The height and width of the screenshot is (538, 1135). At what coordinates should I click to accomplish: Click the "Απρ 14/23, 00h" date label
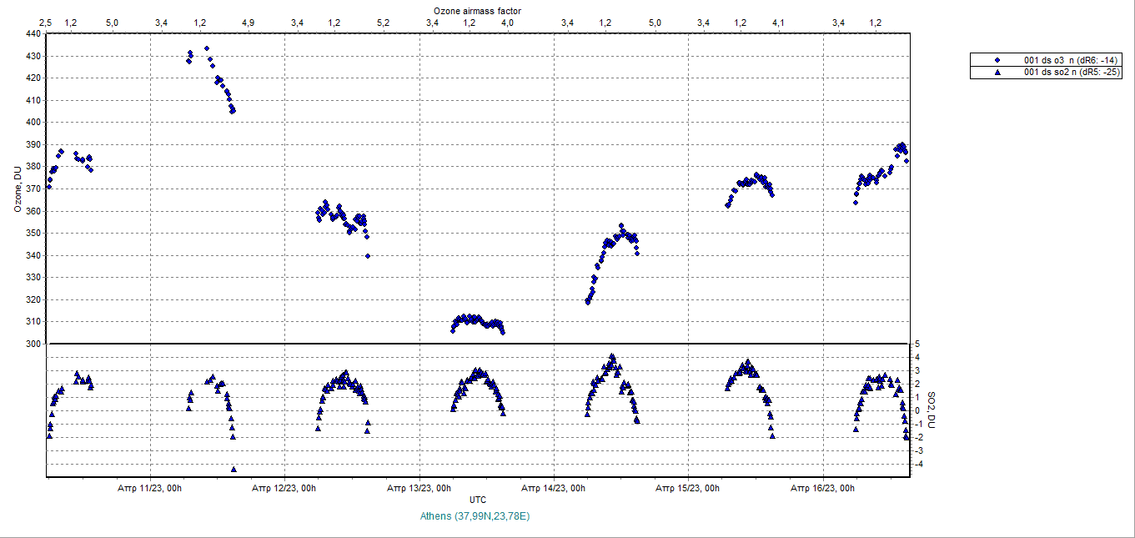click(x=554, y=488)
